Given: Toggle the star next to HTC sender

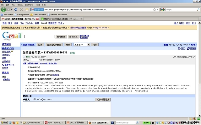Looking at the screenshot, I should pos(24,57).
